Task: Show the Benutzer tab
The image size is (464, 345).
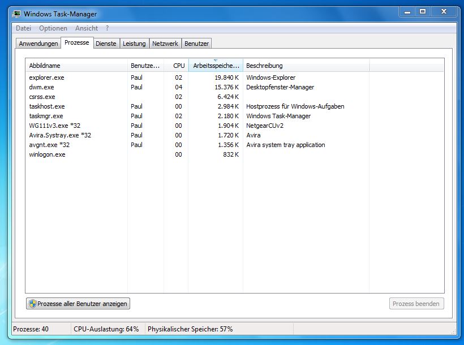Action: click(196, 44)
